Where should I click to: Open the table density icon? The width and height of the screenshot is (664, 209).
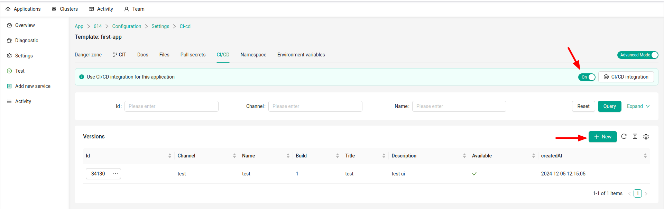click(635, 137)
